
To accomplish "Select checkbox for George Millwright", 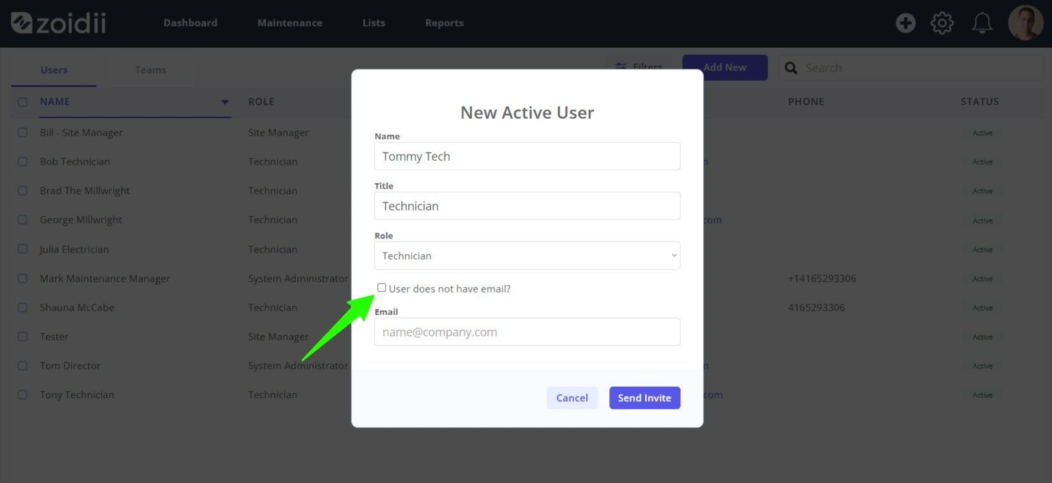I will (23, 220).
